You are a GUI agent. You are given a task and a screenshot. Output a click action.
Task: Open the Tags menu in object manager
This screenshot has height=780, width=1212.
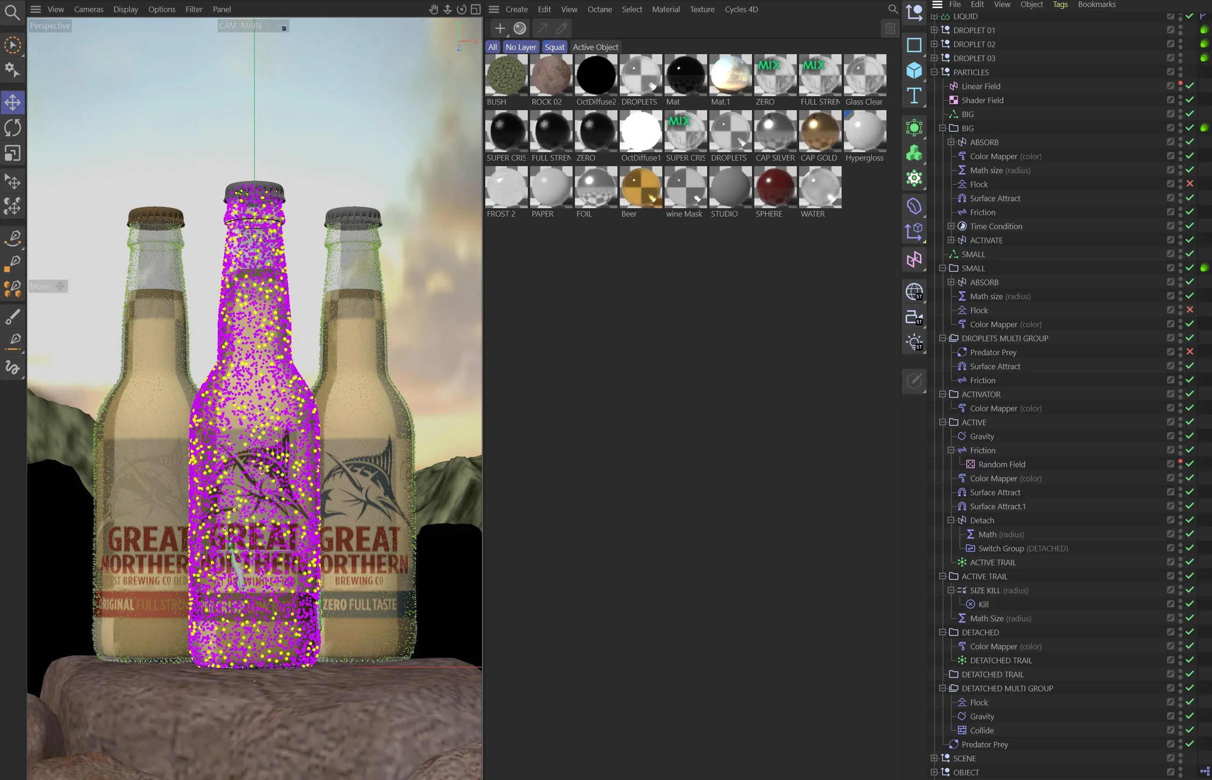tap(1060, 5)
